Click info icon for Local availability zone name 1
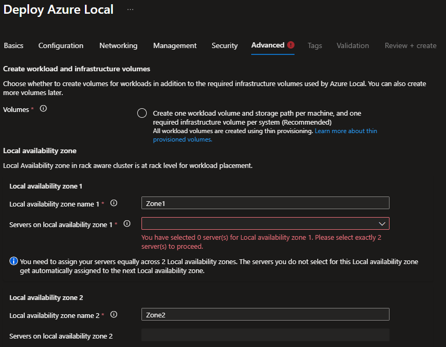This screenshot has height=347, width=446. point(113,203)
